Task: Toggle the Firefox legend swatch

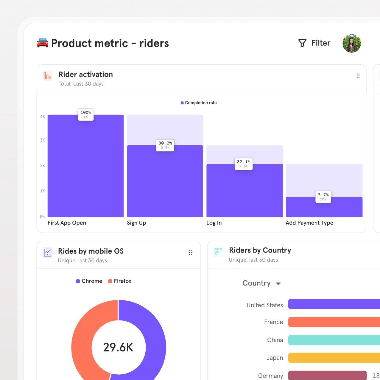Action: [x=110, y=281]
